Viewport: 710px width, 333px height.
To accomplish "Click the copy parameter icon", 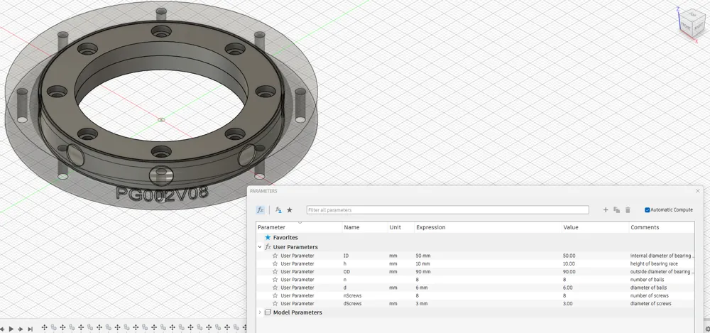I will click(617, 209).
